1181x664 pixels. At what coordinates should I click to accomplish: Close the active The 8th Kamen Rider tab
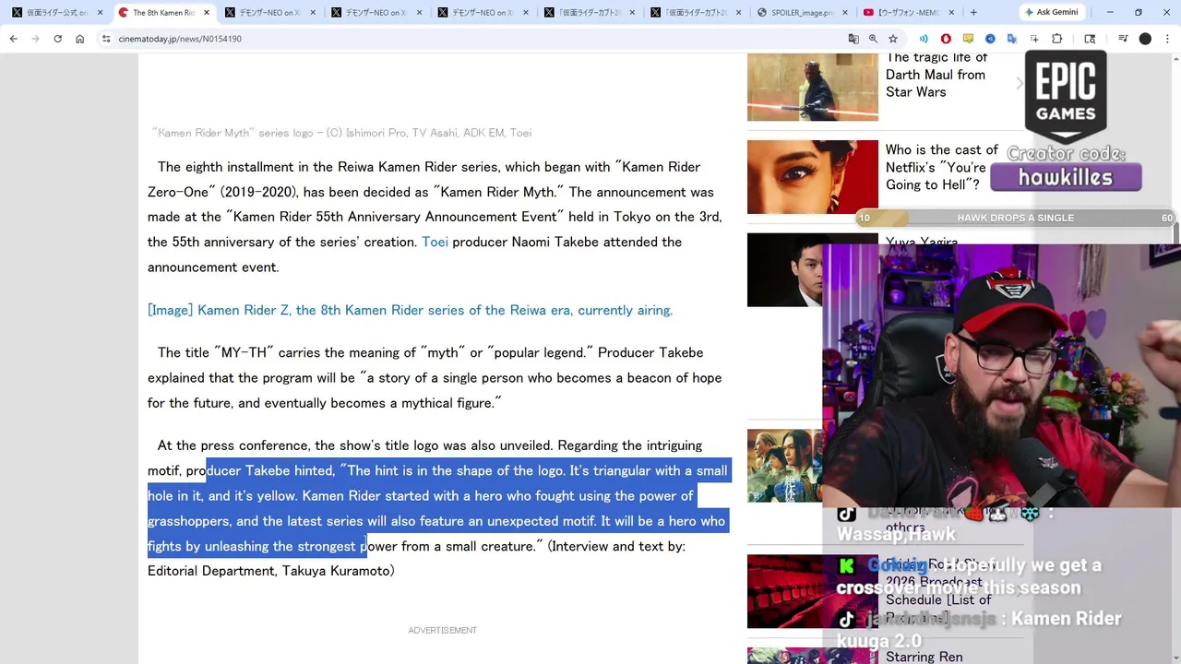206,12
